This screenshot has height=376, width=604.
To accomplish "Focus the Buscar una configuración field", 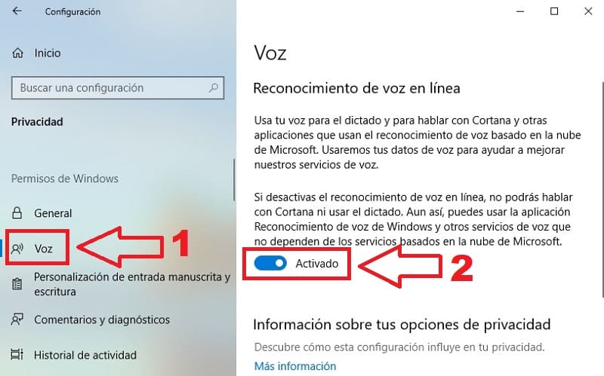I will 118,88.
